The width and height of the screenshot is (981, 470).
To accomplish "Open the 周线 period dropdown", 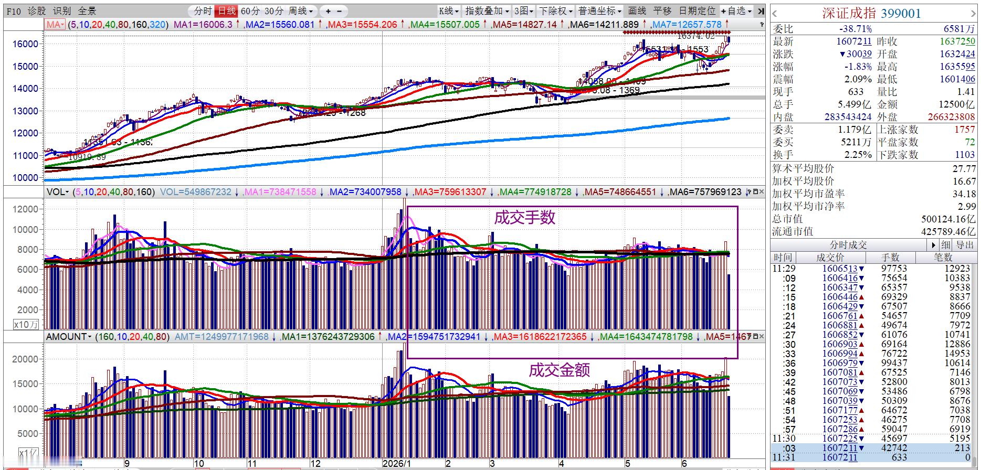I will [x=301, y=10].
